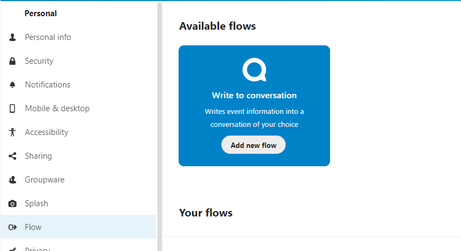Click the Add new flow button

pyautogui.click(x=253, y=145)
